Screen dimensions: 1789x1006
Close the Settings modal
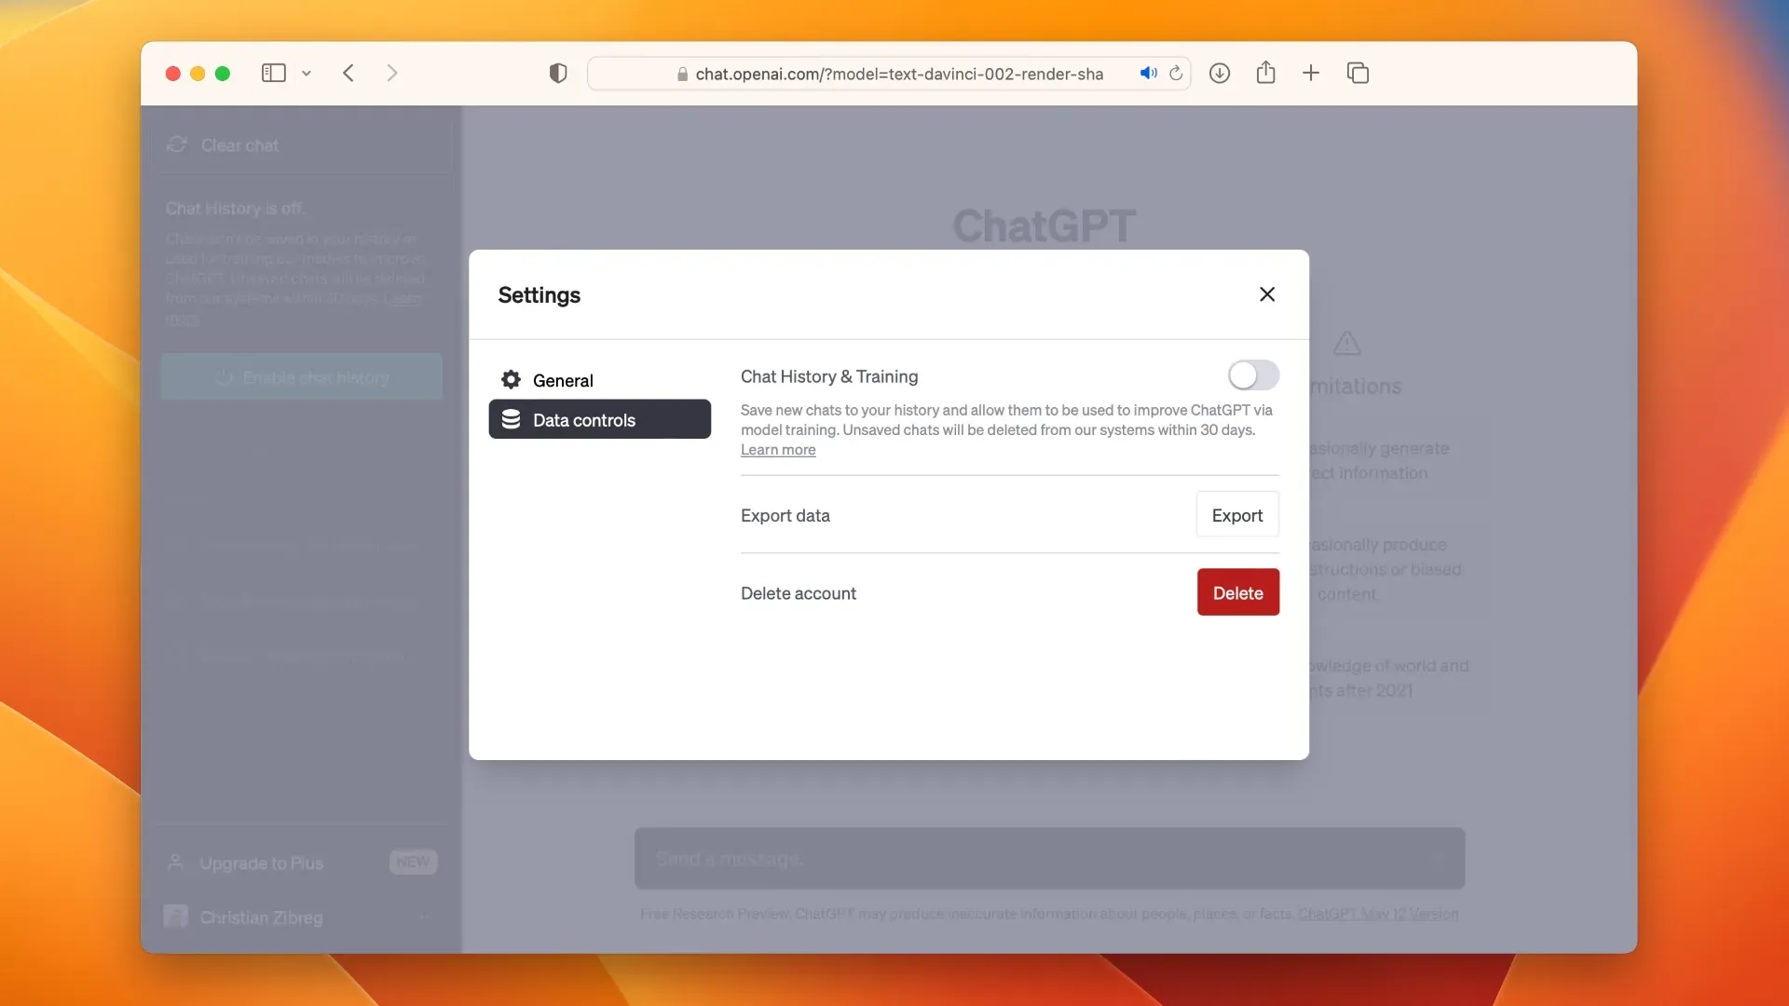(x=1265, y=293)
